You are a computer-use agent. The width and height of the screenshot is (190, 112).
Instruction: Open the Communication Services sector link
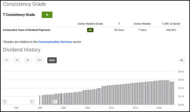coord(55,42)
